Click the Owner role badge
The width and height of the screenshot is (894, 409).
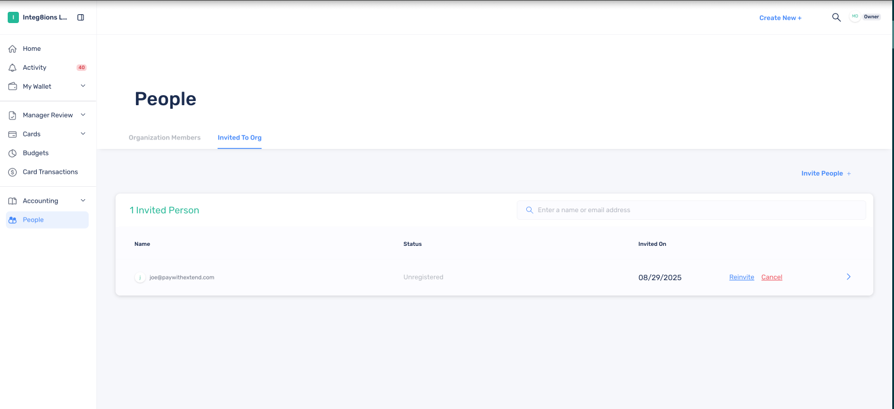click(872, 17)
